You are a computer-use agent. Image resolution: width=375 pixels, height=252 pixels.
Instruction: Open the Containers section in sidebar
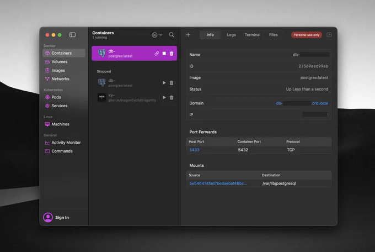pos(63,53)
